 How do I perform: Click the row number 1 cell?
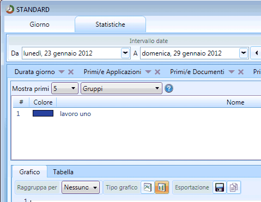point(18,114)
